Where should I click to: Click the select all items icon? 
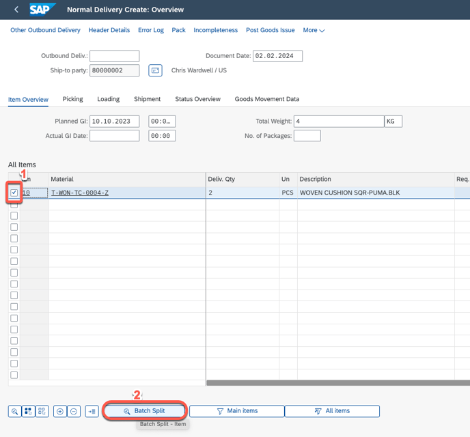(28, 411)
